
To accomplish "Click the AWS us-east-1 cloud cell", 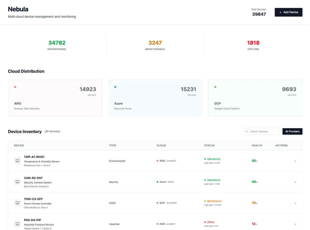I will (166, 224).
